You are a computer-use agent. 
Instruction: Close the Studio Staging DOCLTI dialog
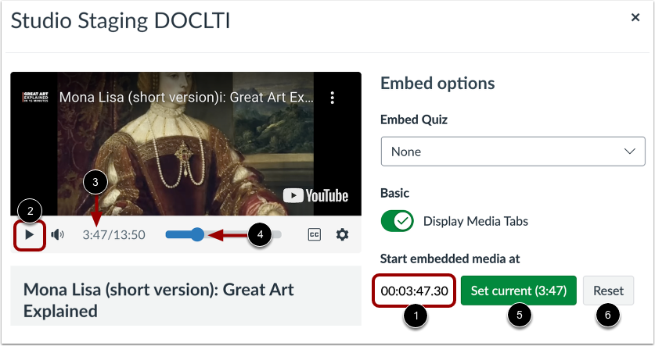click(635, 17)
